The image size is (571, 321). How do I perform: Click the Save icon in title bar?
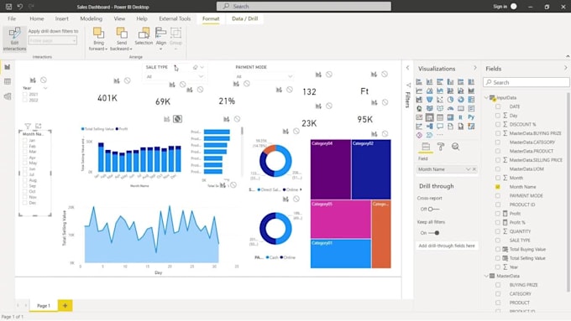tap(8, 7)
